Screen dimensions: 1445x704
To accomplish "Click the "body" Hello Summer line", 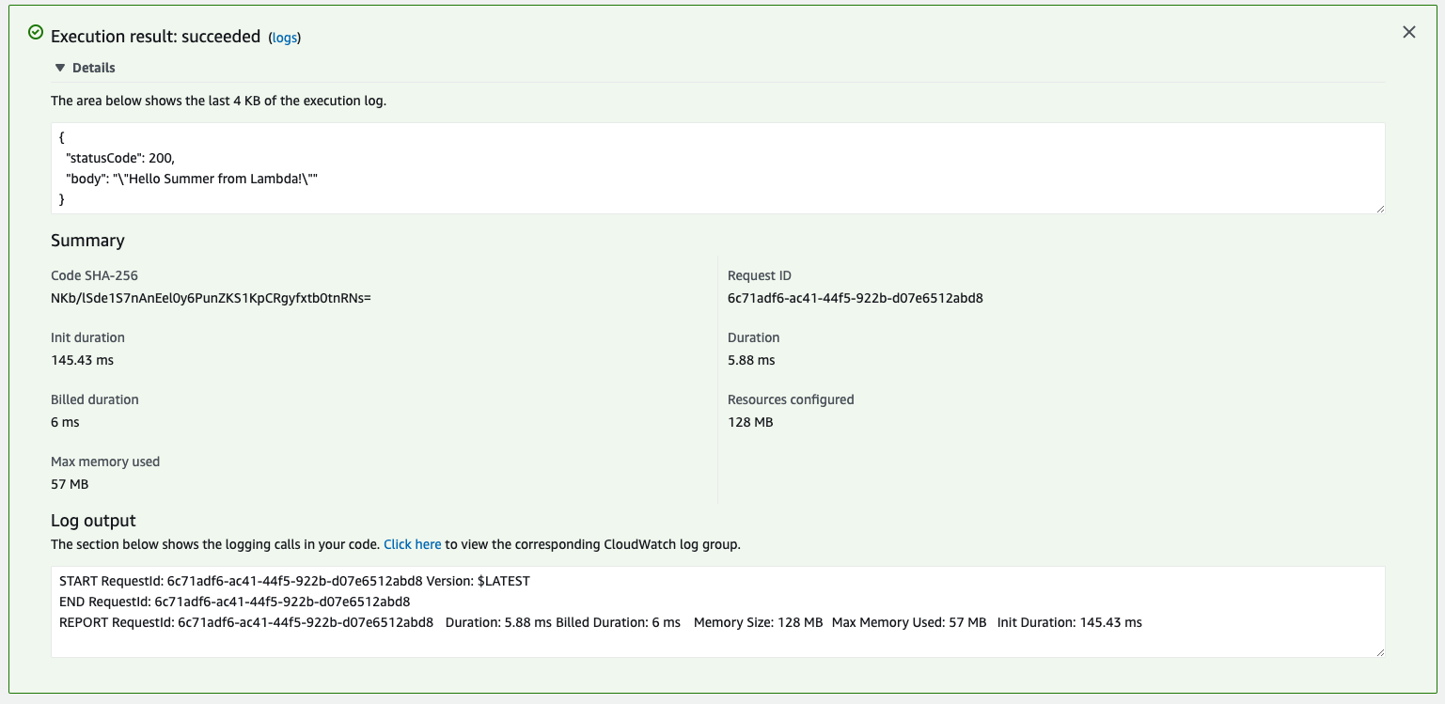I will pyautogui.click(x=192, y=179).
